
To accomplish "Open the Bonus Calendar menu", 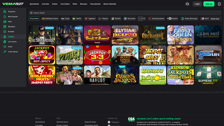I will pyautogui.click(x=110, y=4).
